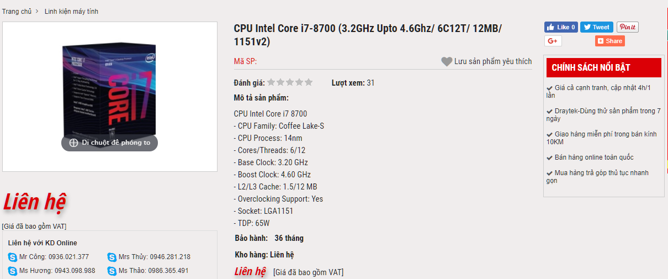Rate the product with the fifth star
Viewport: 668px width, 279px height.
pyautogui.click(x=309, y=83)
